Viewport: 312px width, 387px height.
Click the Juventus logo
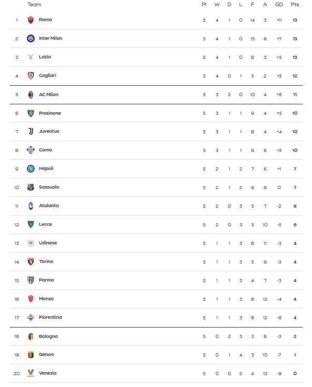pos(31,131)
